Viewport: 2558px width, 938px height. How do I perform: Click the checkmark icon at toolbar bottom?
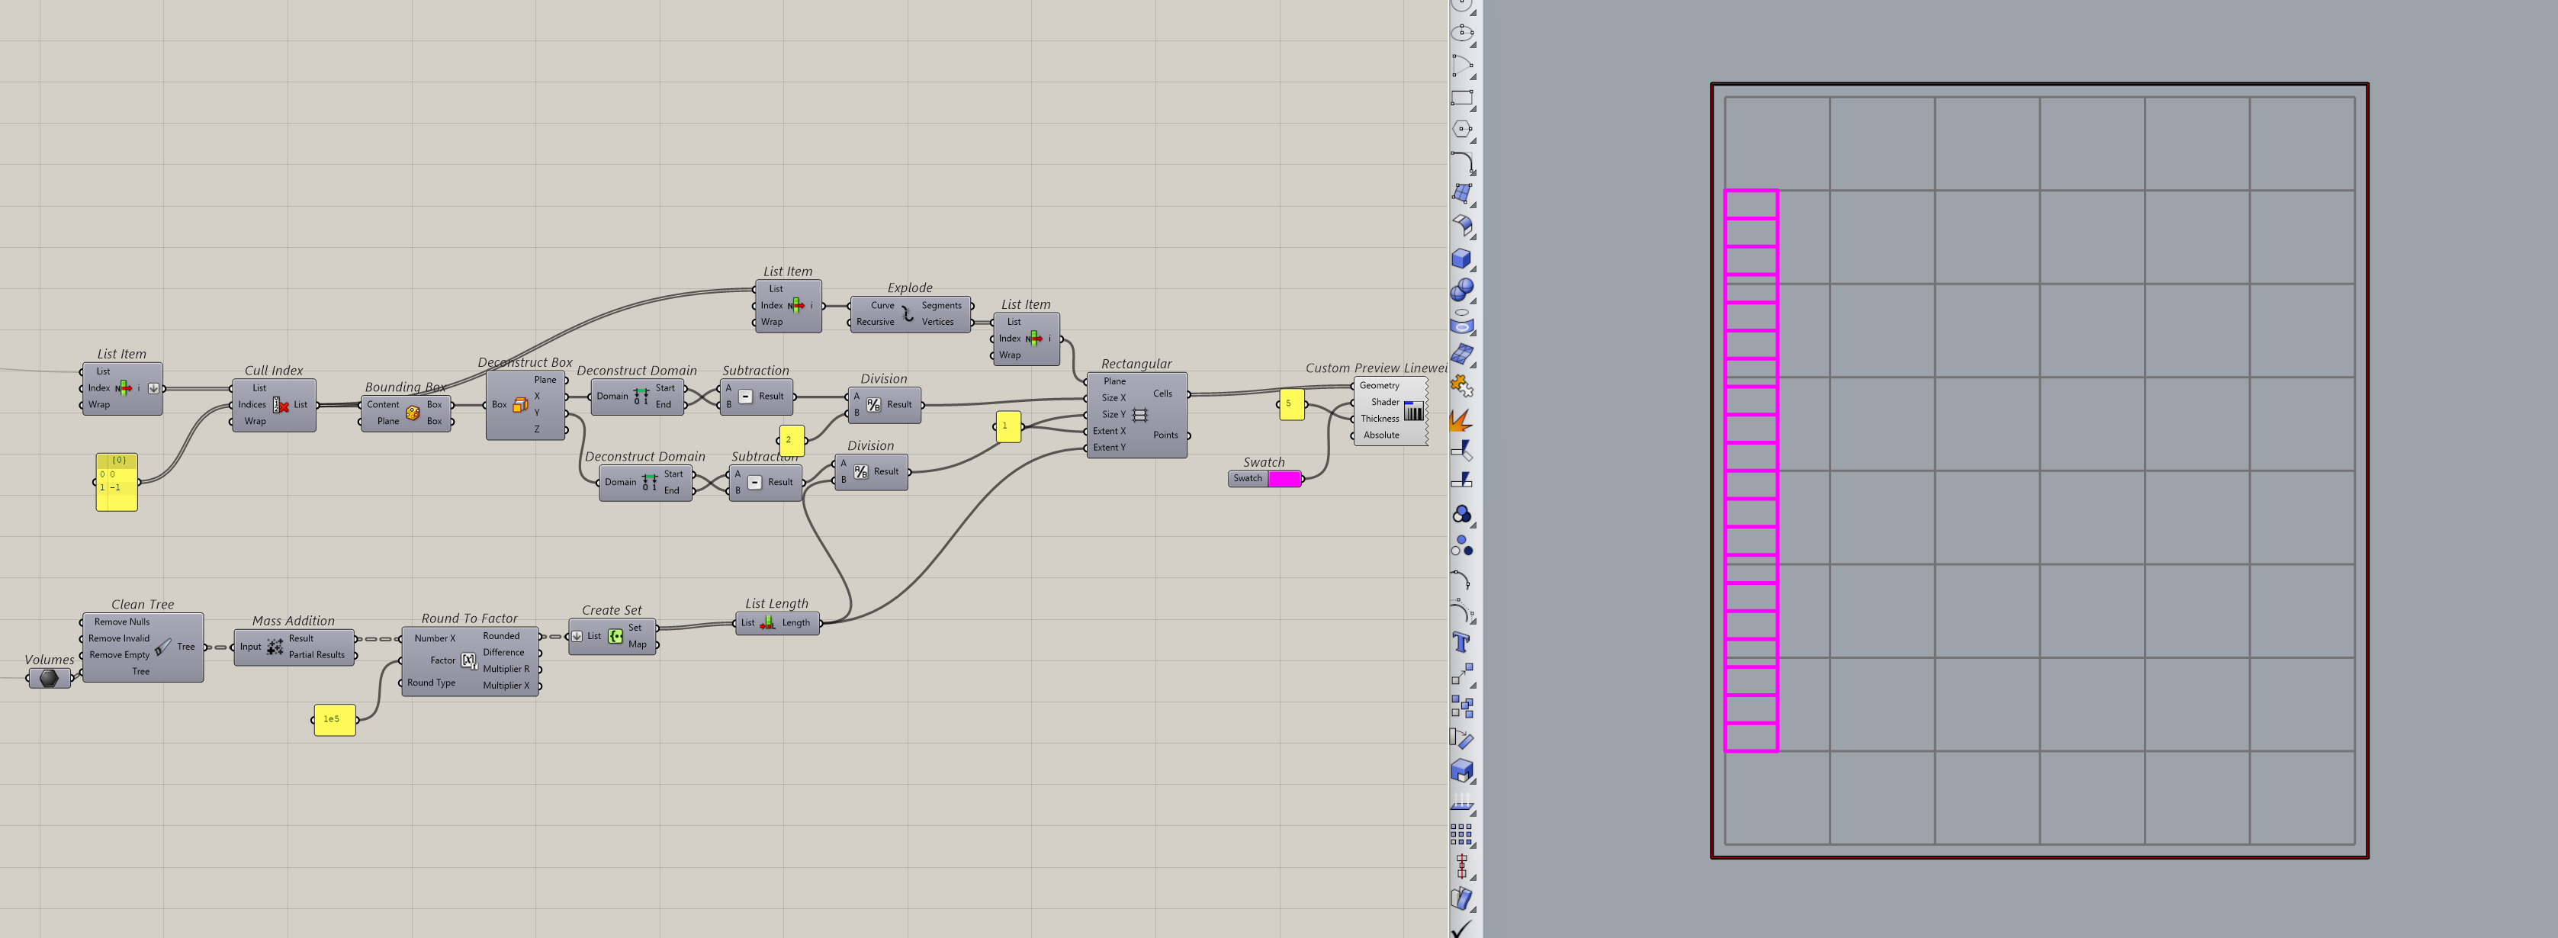click(1461, 929)
